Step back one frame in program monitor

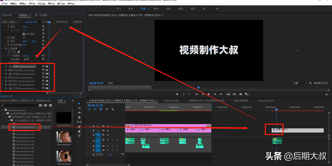tap(203, 94)
